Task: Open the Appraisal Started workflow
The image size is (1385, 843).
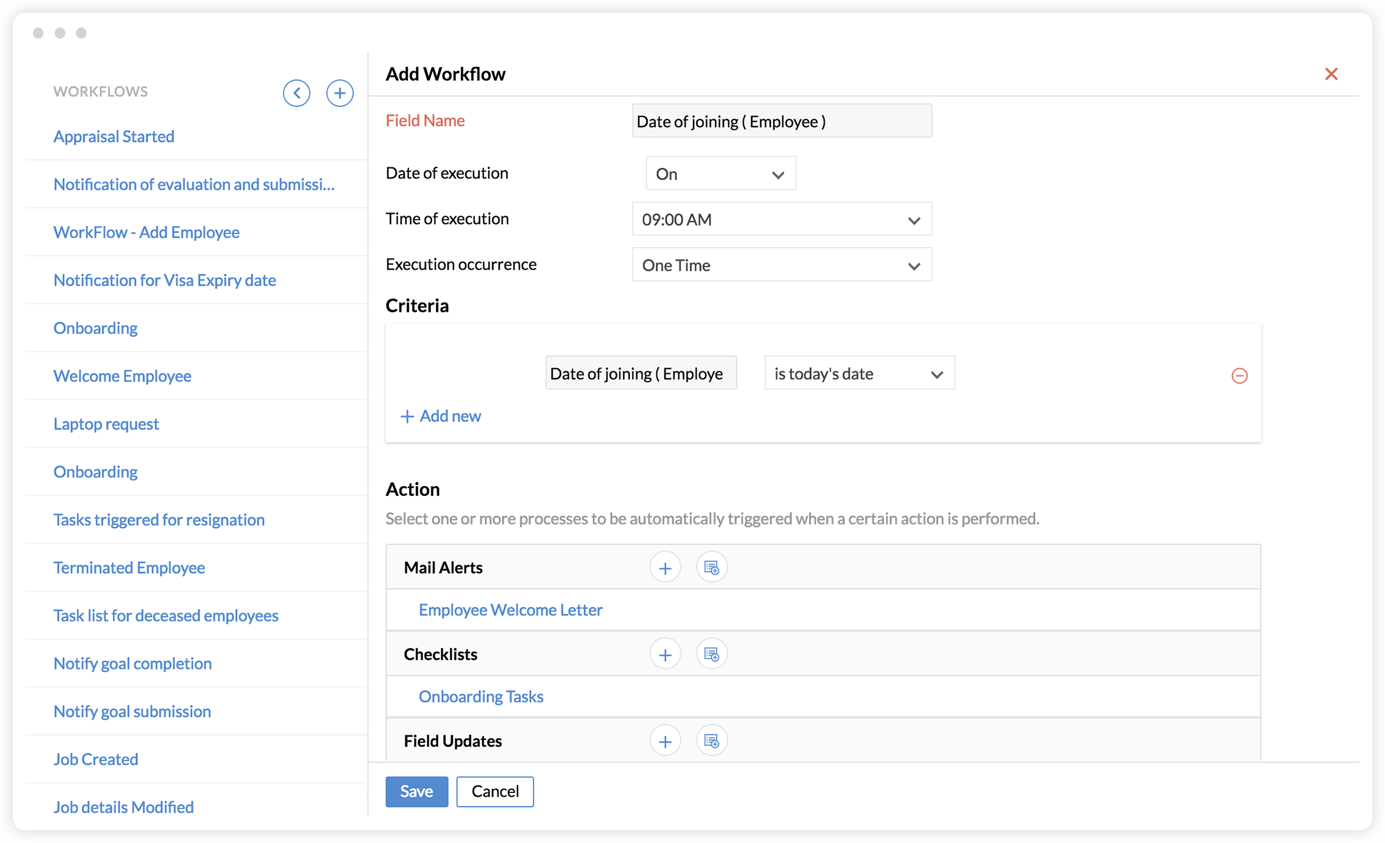Action: click(x=114, y=136)
